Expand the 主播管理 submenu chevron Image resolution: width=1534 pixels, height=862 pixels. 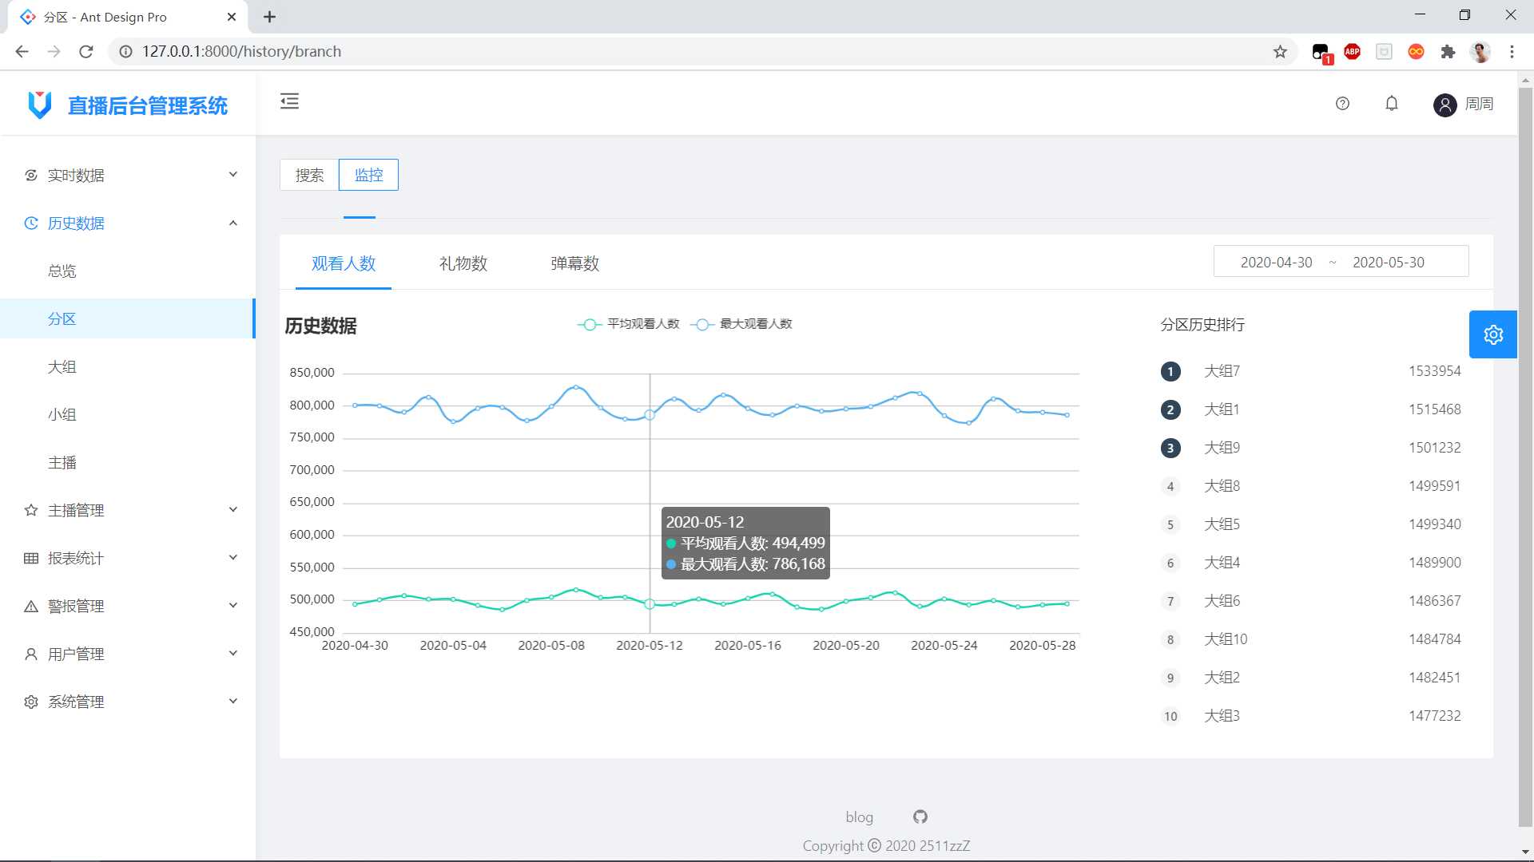pos(233,510)
